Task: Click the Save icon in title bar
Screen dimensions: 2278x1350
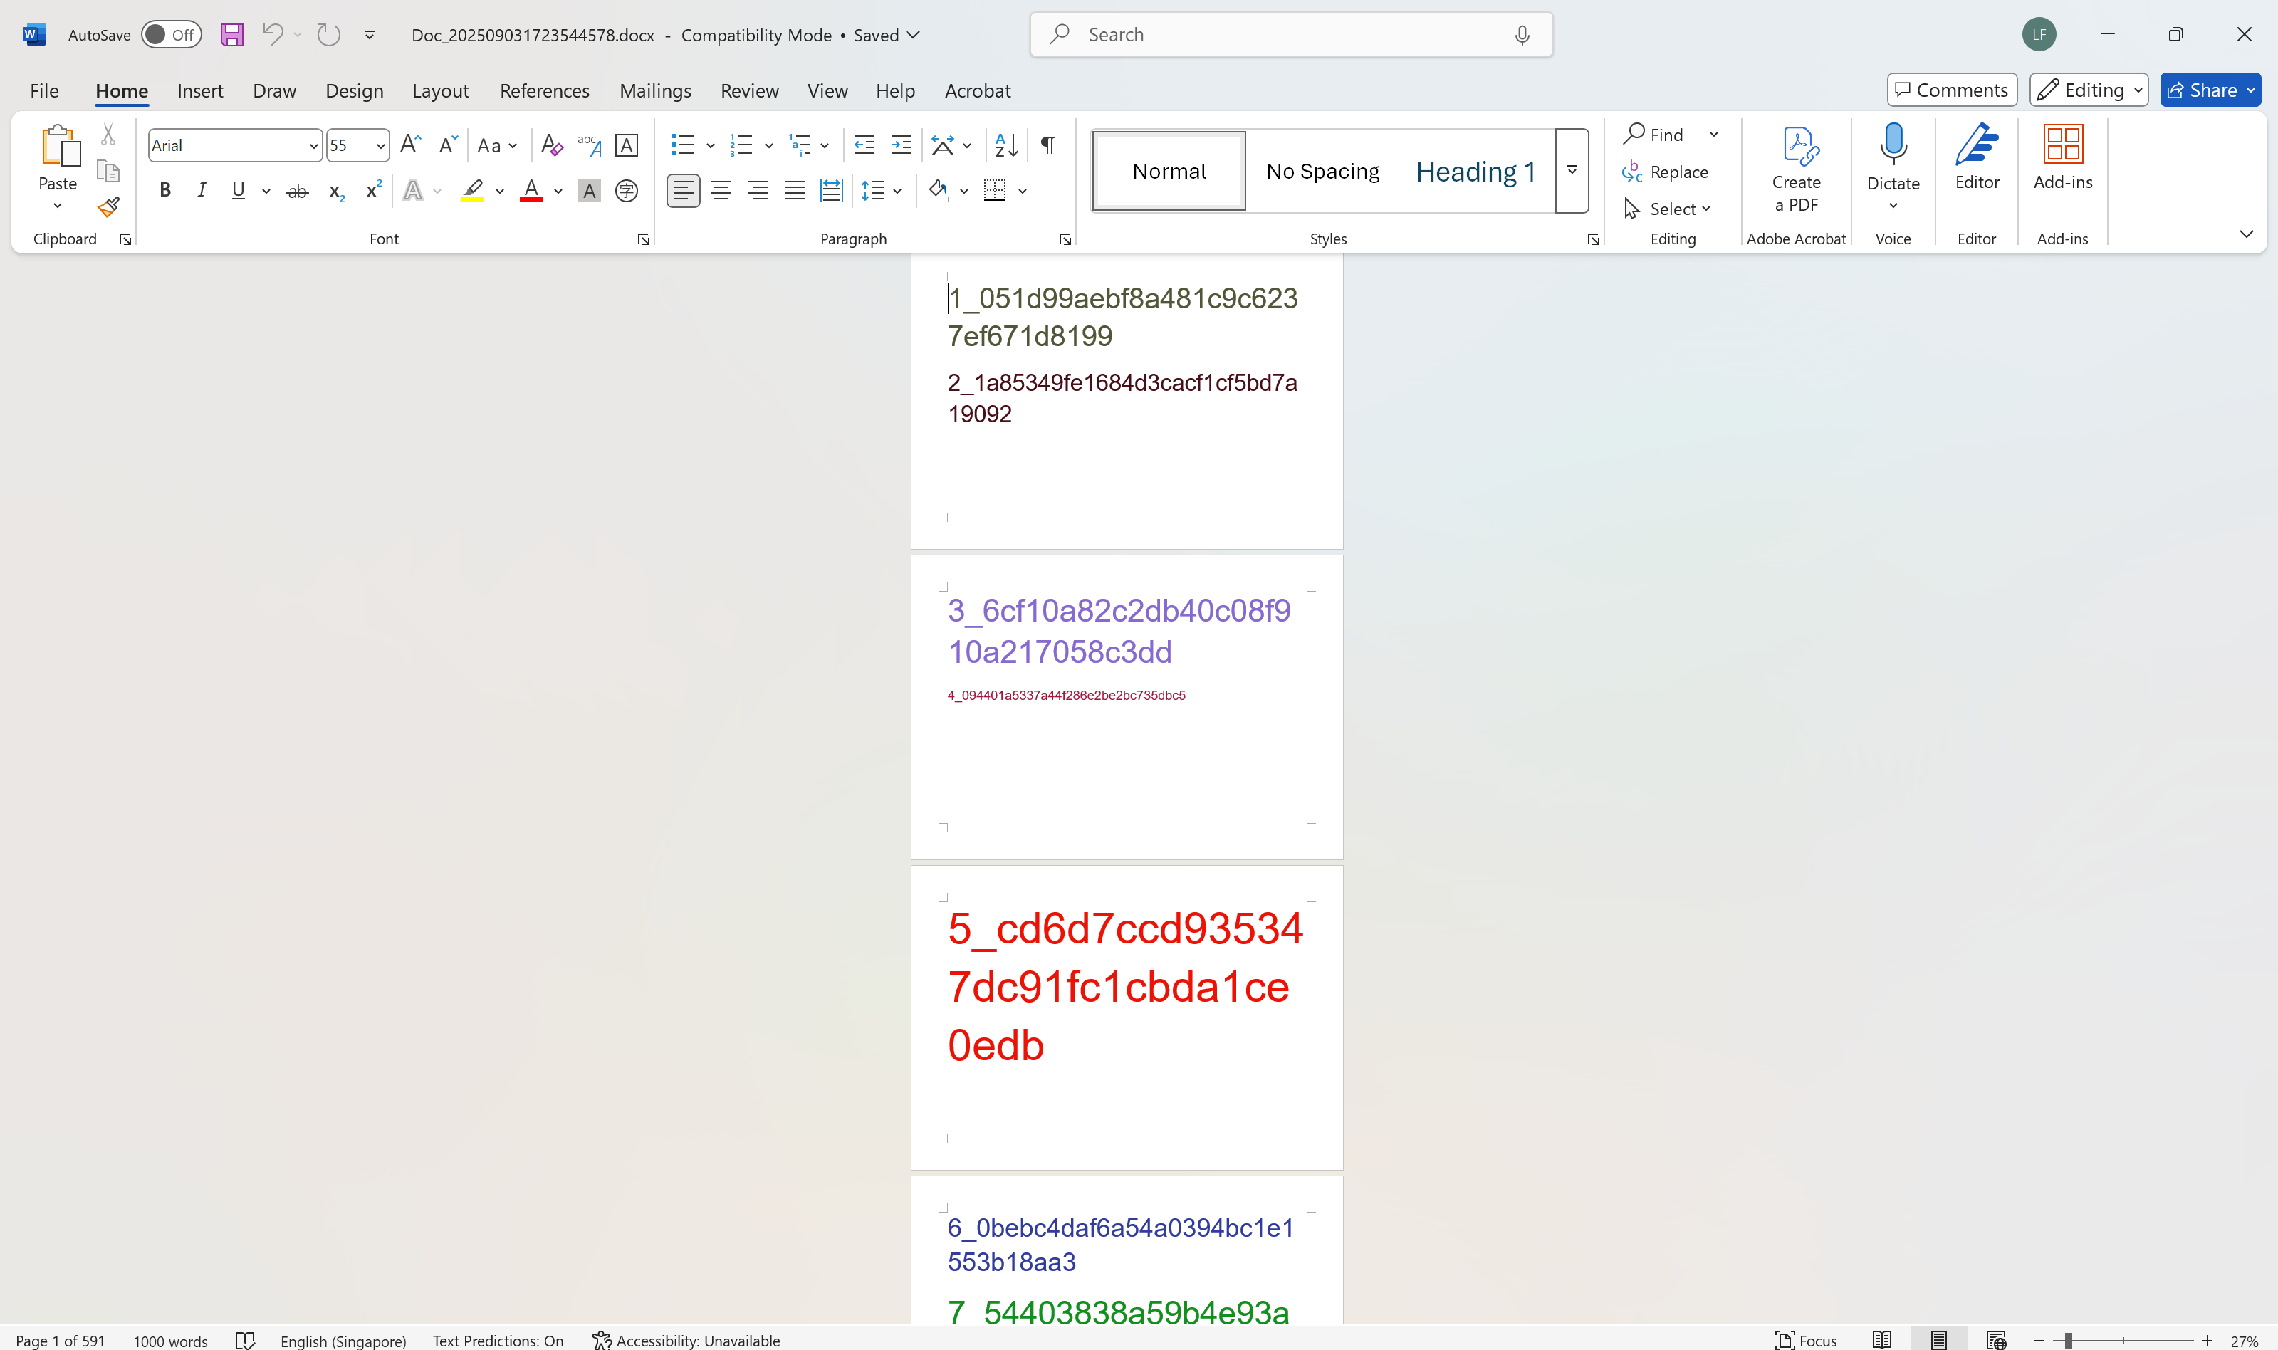Action: coord(232,35)
